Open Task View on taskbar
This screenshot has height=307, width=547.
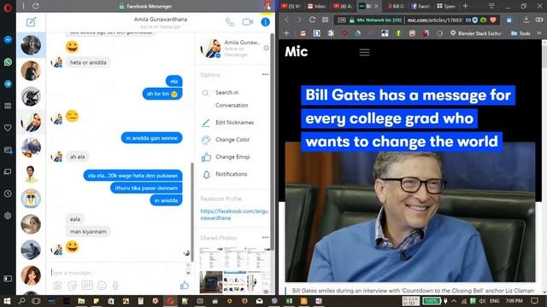[36, 301]
